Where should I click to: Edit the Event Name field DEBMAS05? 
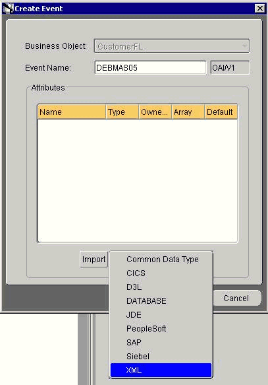coord(150,67)
